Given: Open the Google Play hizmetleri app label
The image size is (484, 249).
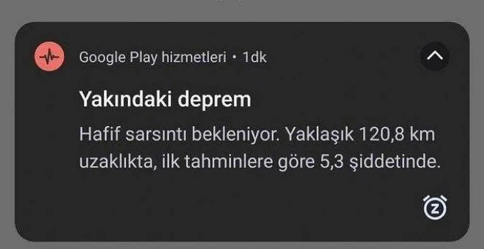Looking at the screenshot, I should coord(153,57).
